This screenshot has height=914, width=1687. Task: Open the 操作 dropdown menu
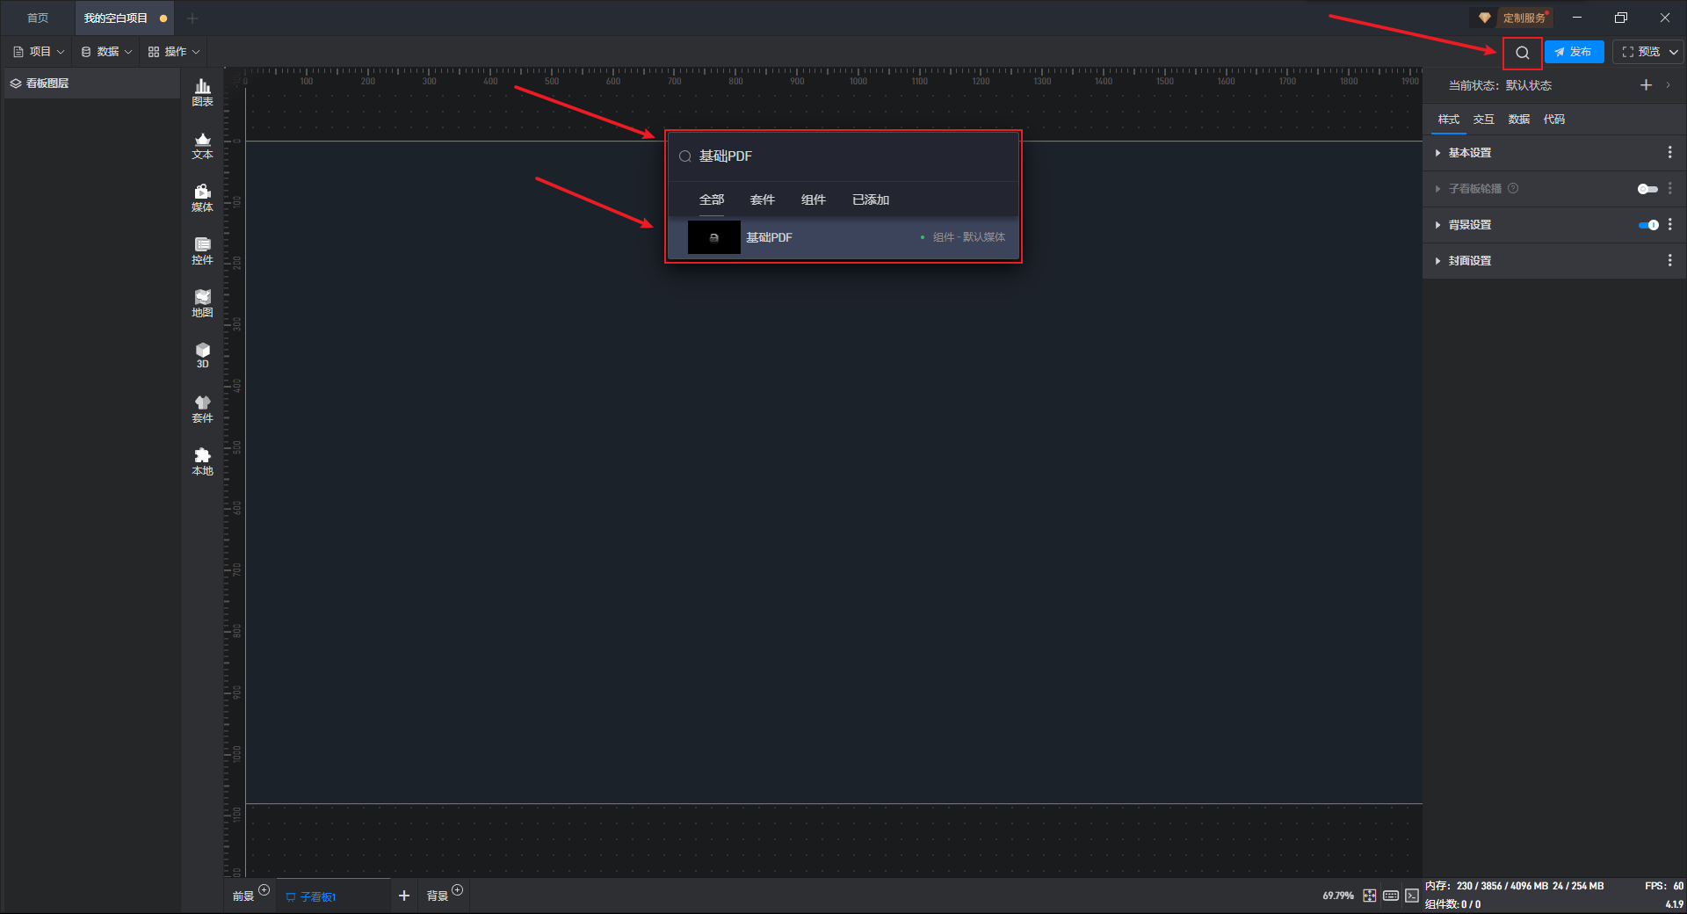point(174,52)
